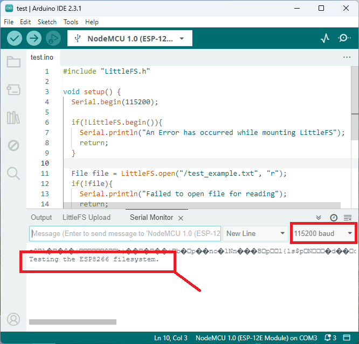
Task: Upload the sketch with the arrow button
Action: pyautogui.click(x=33, y=38)
